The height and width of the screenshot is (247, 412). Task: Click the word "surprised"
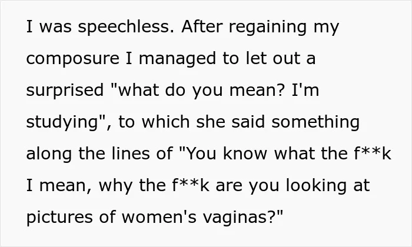65,91
